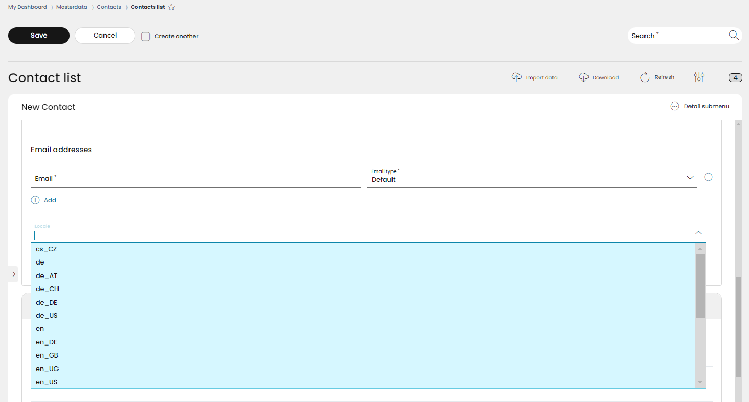749x402 pixels.
Task: Enable the Create another checkbox
Action: click(146, 36)
